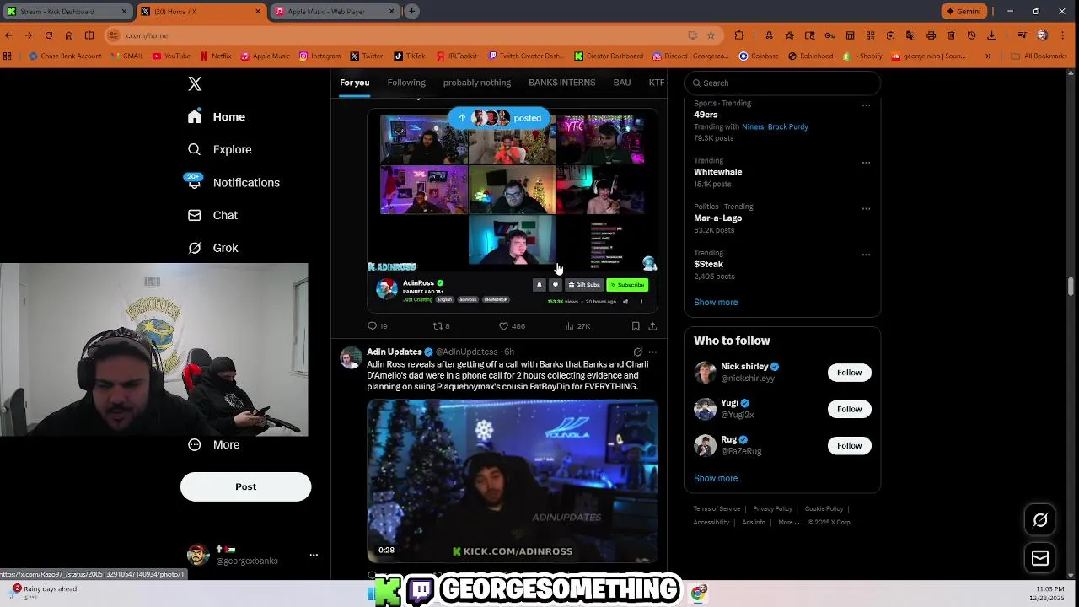Click the new posts 'posted' pill
1079x607 pixels.
tap(500, 118)
